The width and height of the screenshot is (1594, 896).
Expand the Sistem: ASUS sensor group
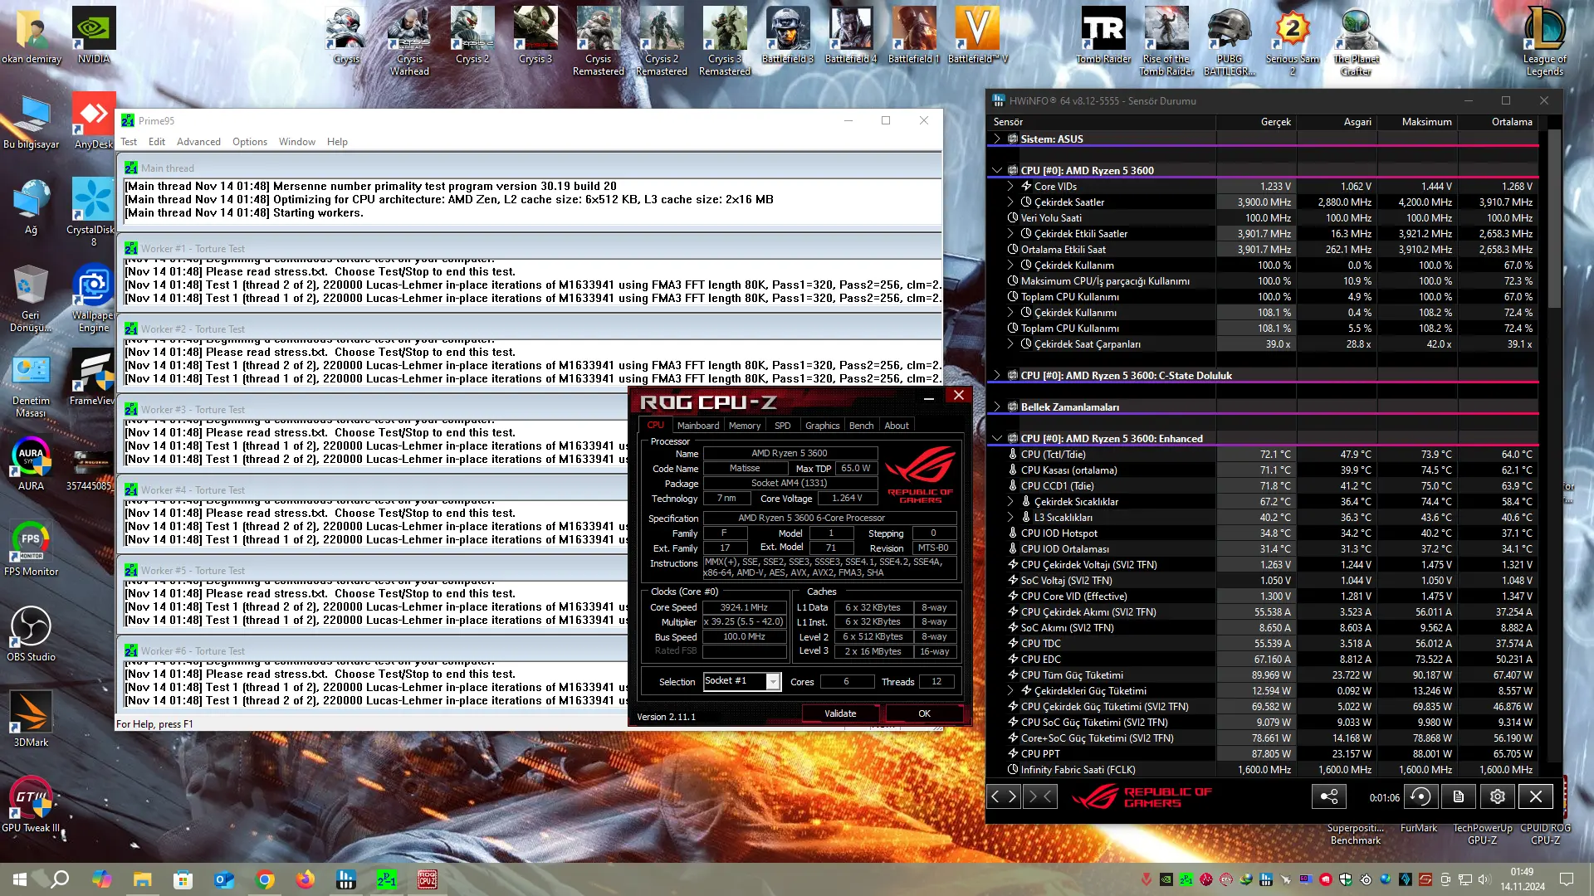[996, 139]
